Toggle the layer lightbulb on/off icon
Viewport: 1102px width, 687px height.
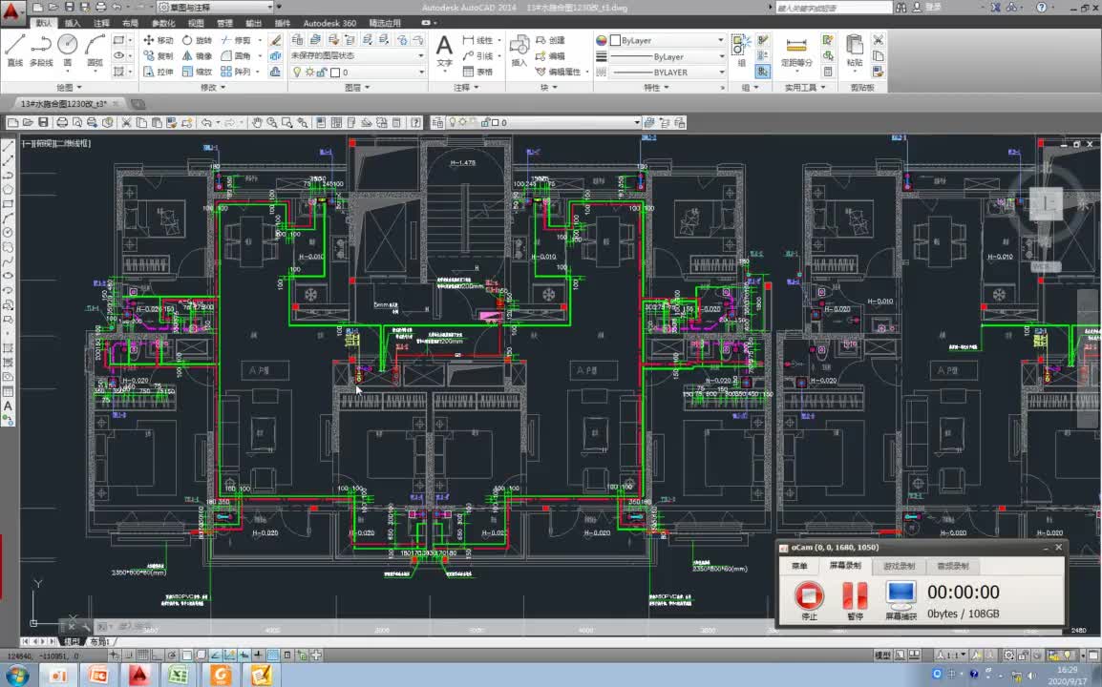[296, 72]
